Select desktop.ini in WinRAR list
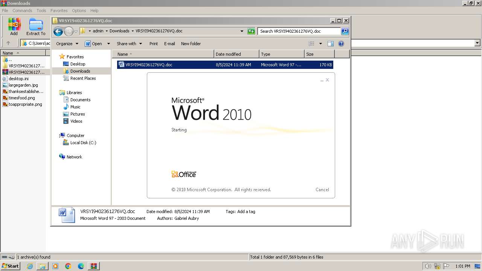The width and height of the screenshot is (482, 271). 18,79
